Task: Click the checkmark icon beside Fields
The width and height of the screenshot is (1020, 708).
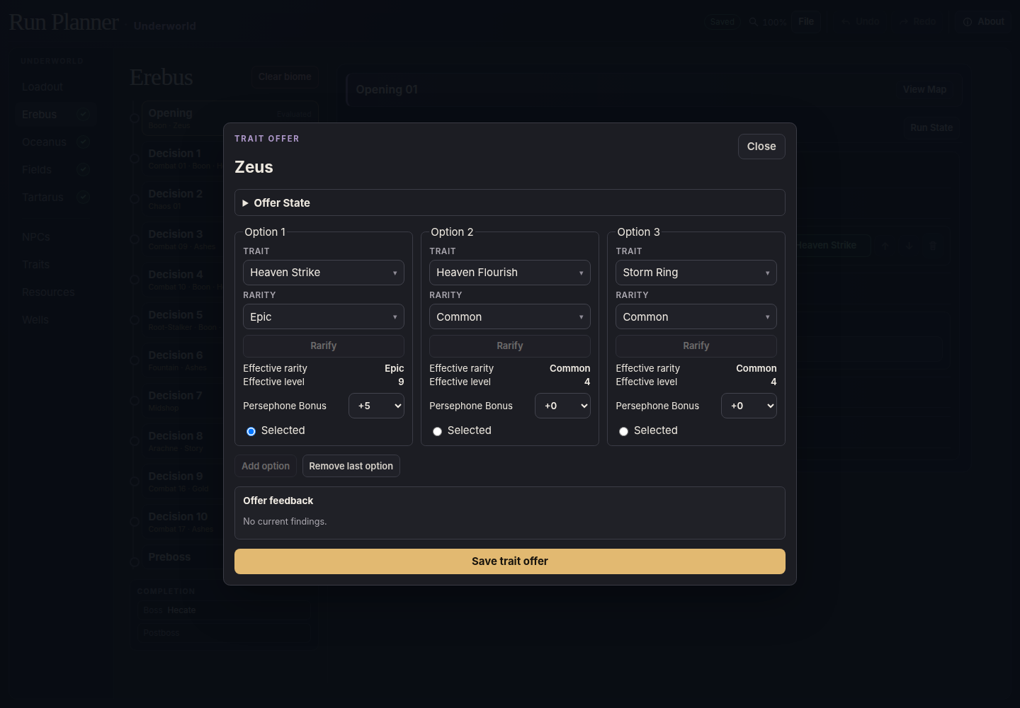Action: (x=84, y=169)
